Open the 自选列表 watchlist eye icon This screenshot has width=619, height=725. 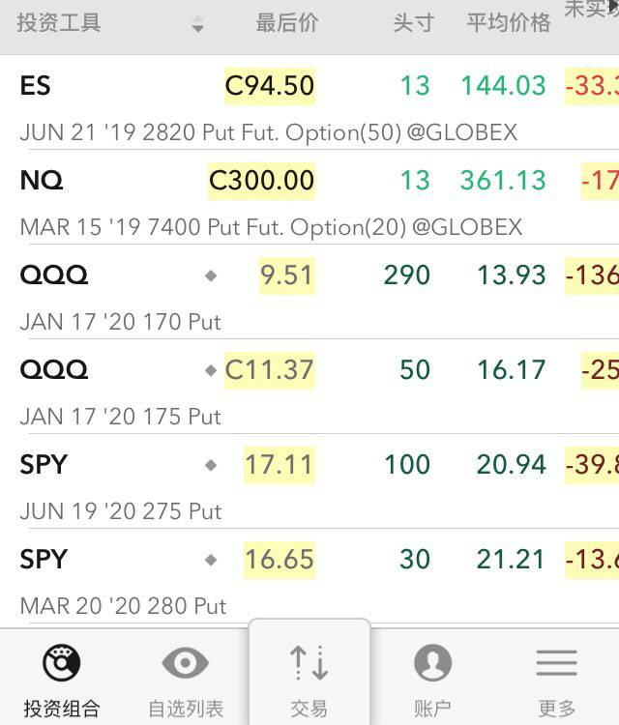coord(185,662)
